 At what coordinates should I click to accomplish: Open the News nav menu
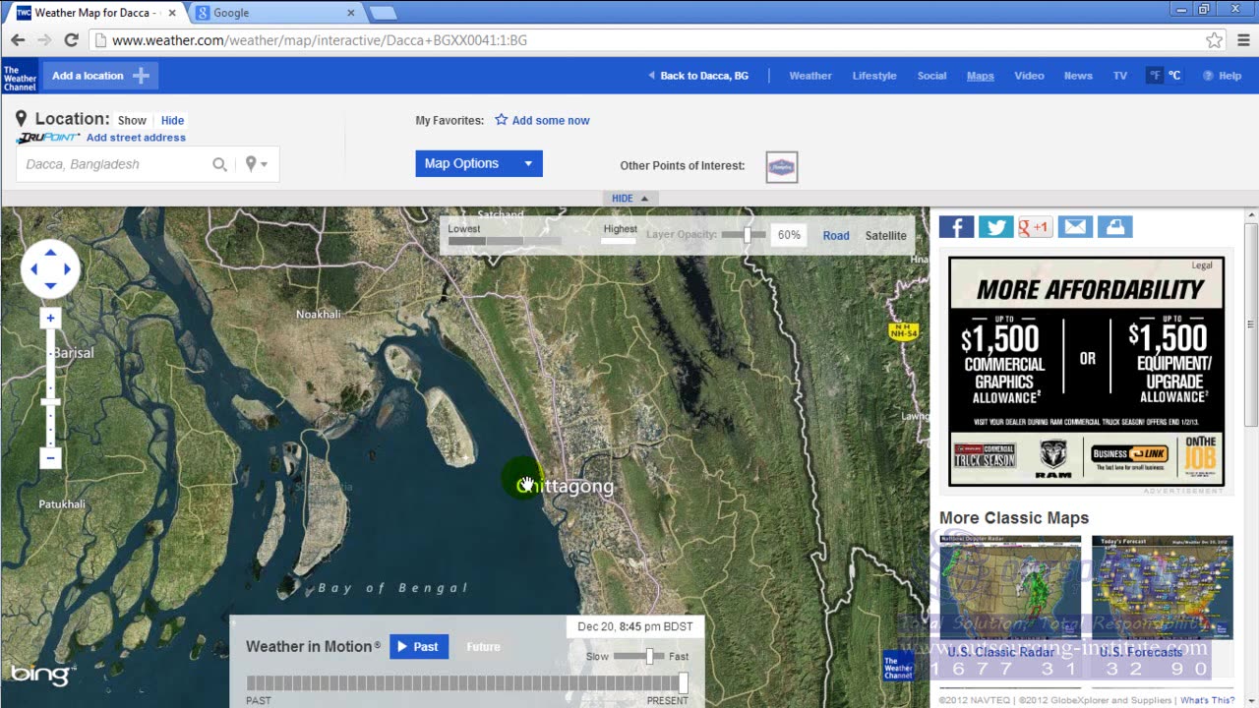click(x=1078, y=76)
